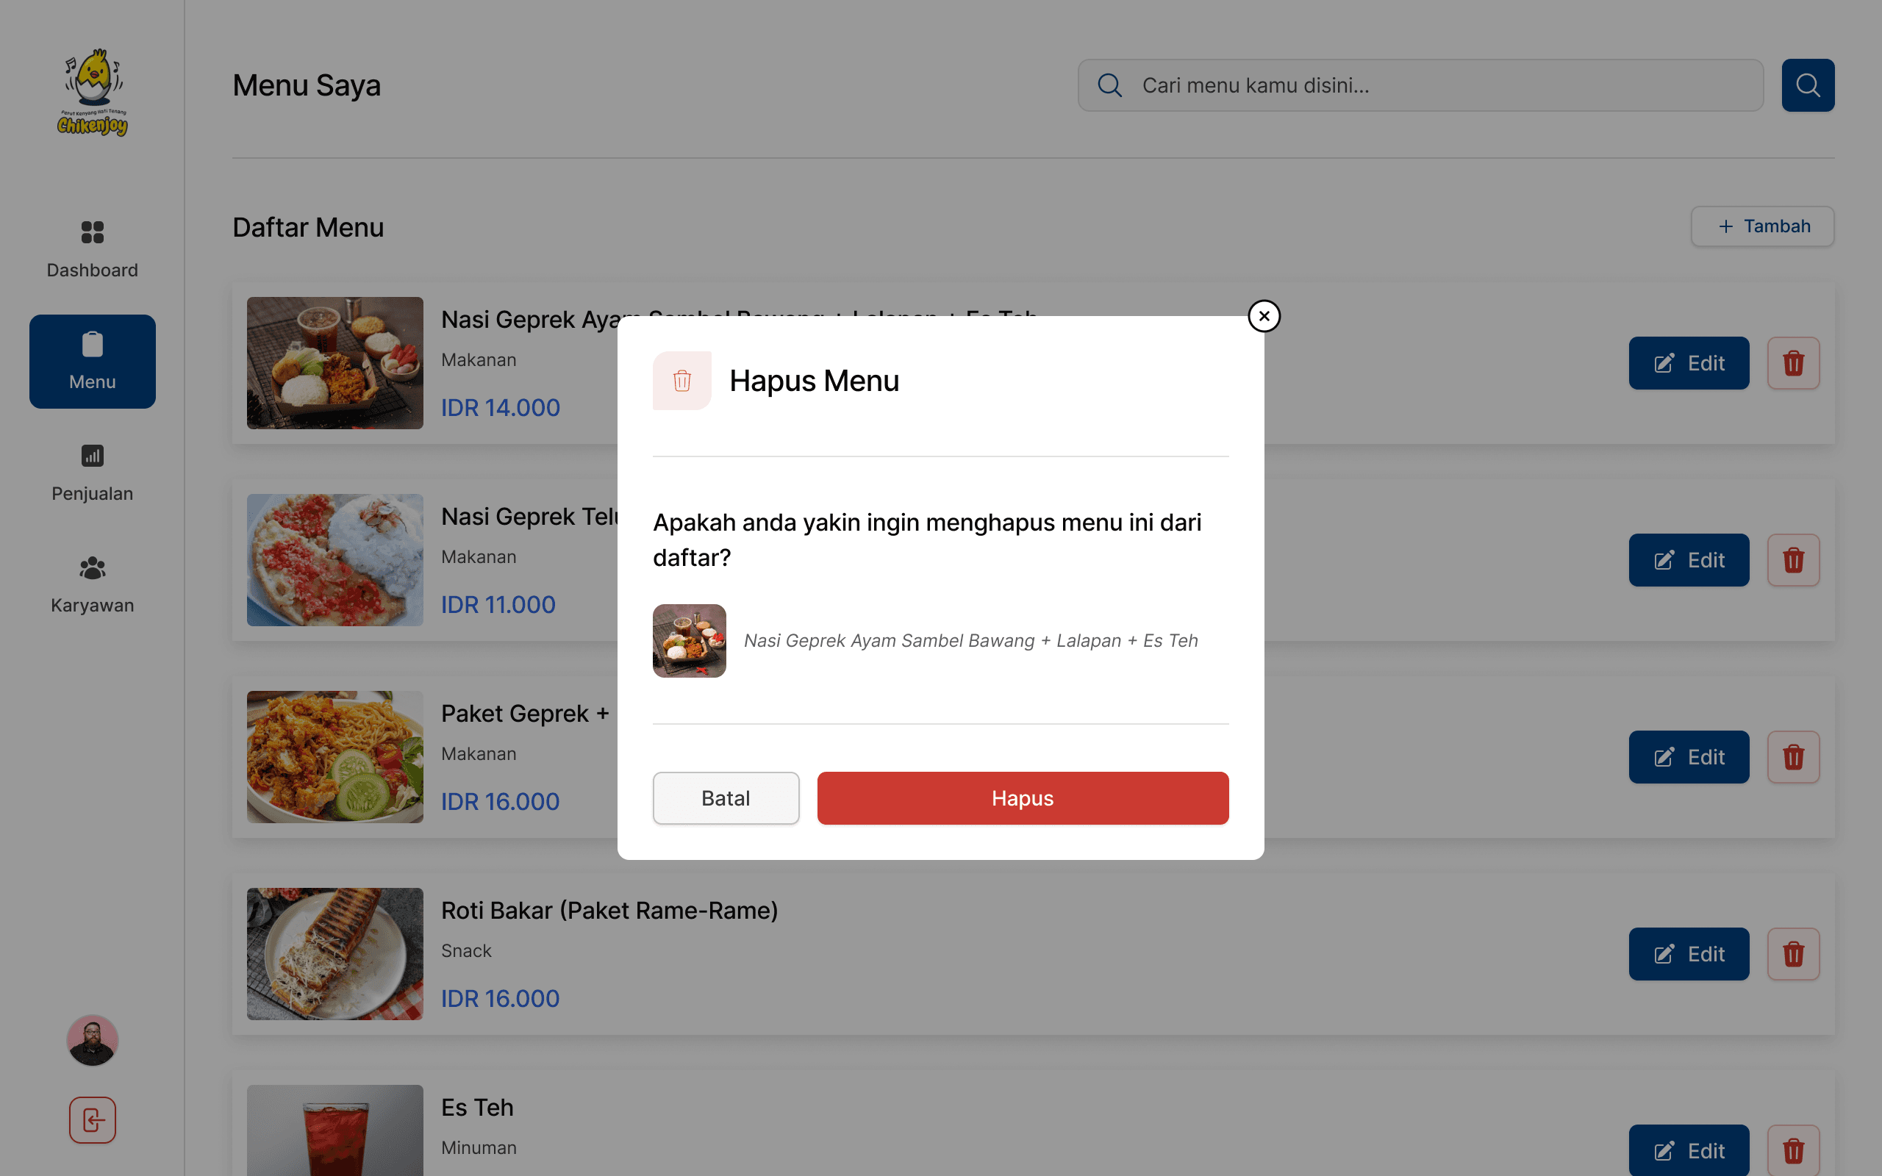The height and width of the screenshot is (1176, 1882).
Task: Click the blue search button icon
Action: click(1807, 85)
